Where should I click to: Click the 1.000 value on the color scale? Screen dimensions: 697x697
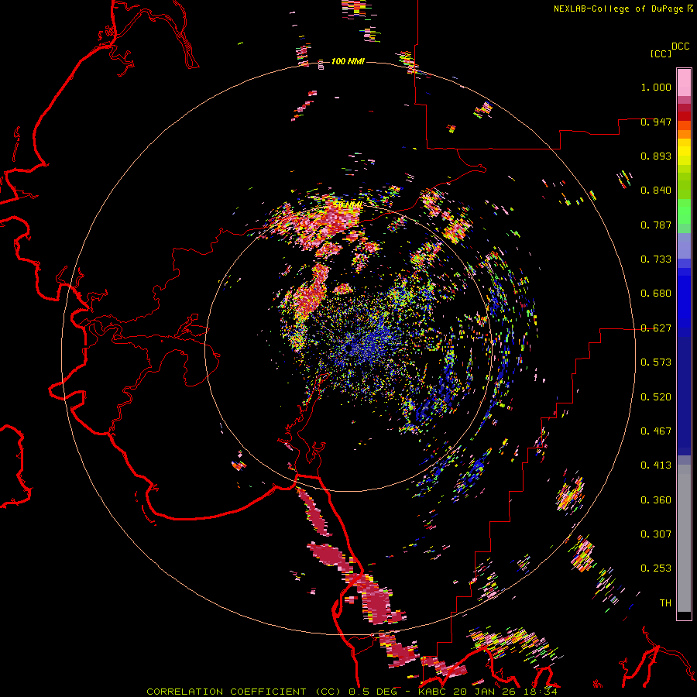pos(656,87)
